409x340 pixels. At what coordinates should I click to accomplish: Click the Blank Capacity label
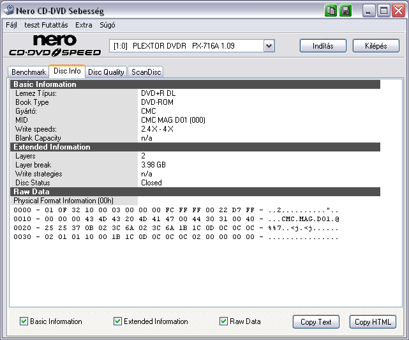(x=38, y=138)
